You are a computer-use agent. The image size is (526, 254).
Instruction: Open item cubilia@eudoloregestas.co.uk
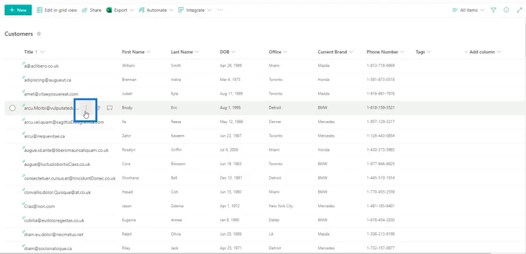(54, 220)
